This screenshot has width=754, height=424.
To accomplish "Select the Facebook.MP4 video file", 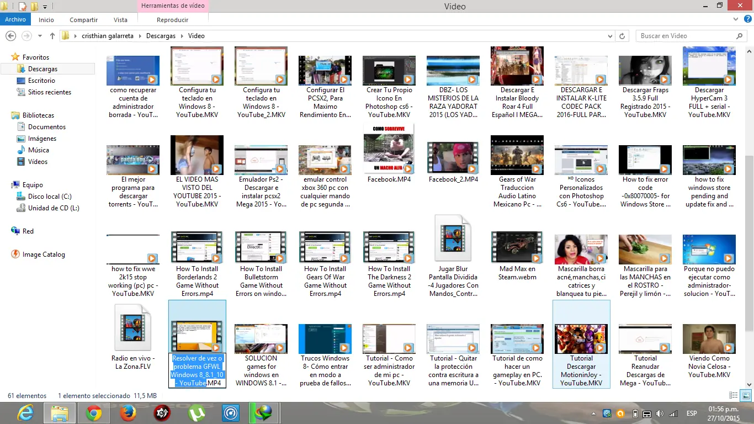I will (x=389, y=154).
